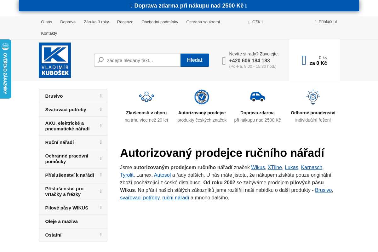Open Obchodní podmínky menu item

pos(160,22)
